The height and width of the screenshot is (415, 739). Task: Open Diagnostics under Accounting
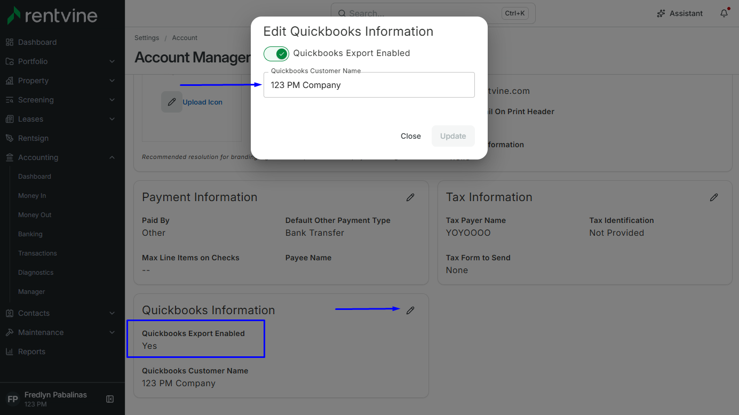pyautogui.click(x=36, y=273)
